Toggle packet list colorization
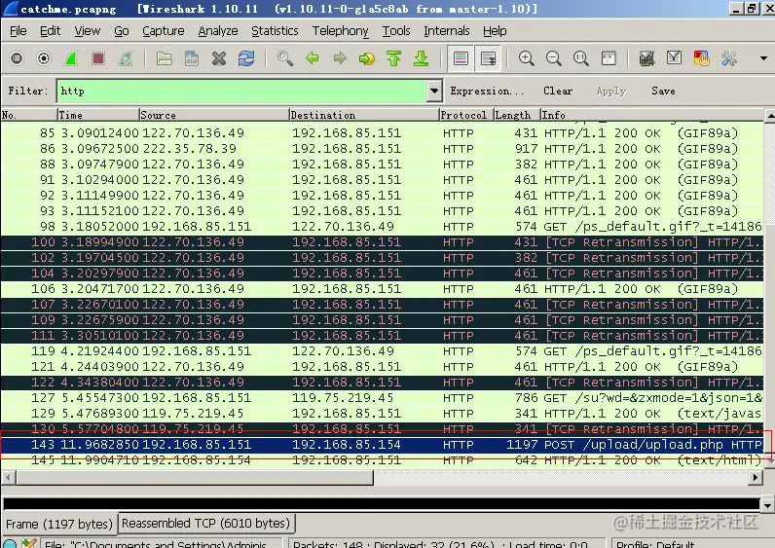The image size is (775, 548). pos(461,58)
